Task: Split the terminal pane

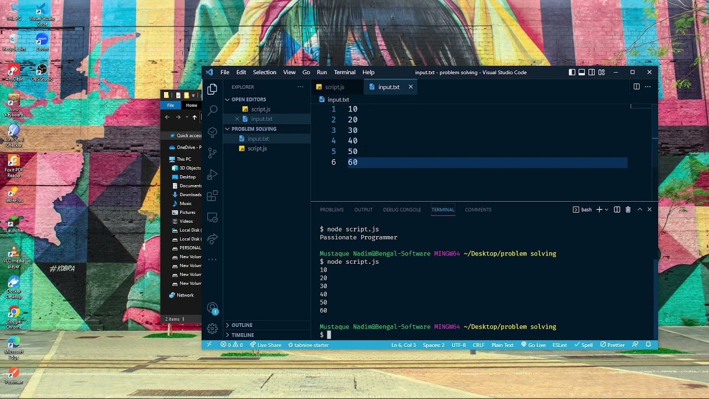Action: point(617,209)
